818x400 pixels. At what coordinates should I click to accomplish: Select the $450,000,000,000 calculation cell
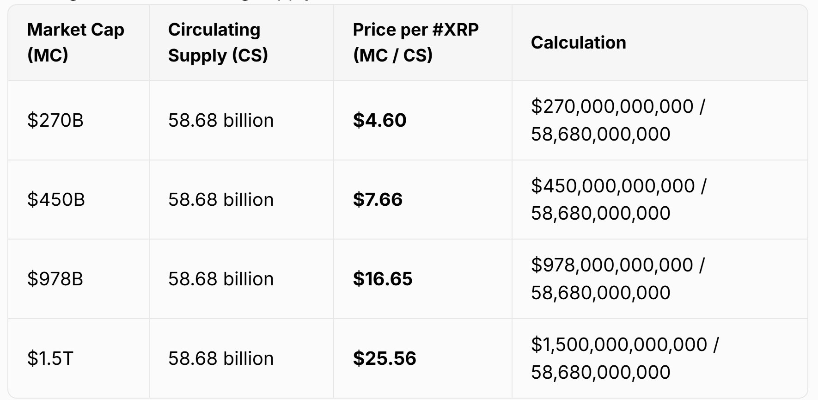(618, 200)
